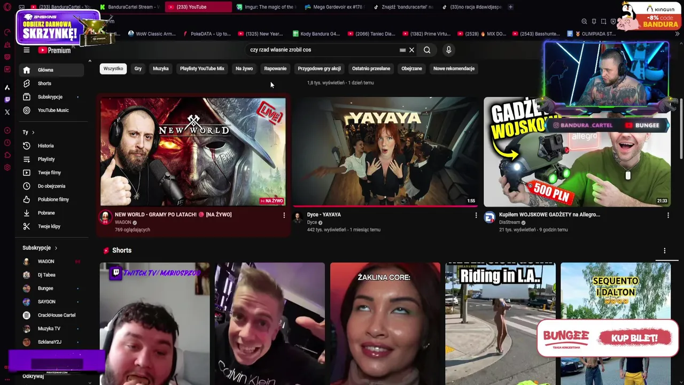The image size is (684, 385).
Task: Select Ostatnio przesłane chip
Action: pos(371,68)
